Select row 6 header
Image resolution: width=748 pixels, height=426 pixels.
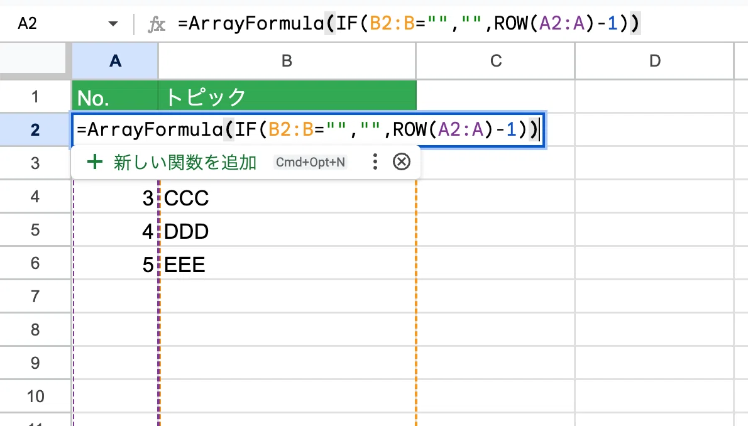35,263
